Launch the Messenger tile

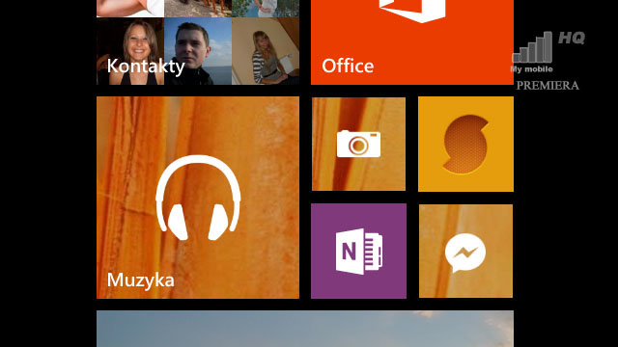point(465,251)
